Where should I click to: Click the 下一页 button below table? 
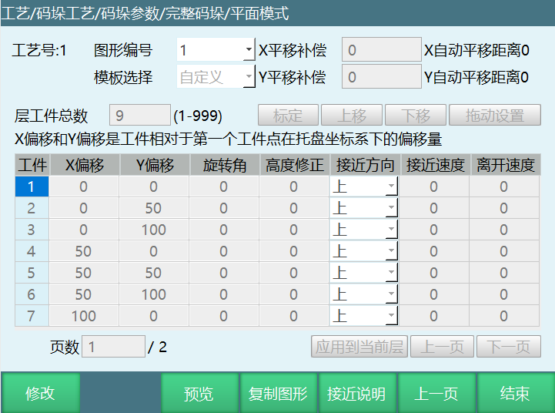[x=508, y=347]
